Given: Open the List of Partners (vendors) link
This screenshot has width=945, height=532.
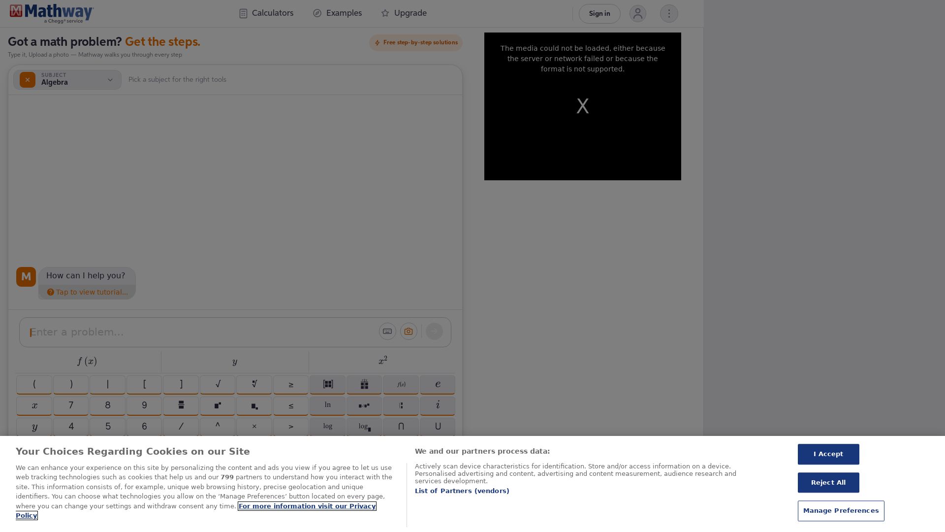Looking at the screenshot, I should [462, 491].
